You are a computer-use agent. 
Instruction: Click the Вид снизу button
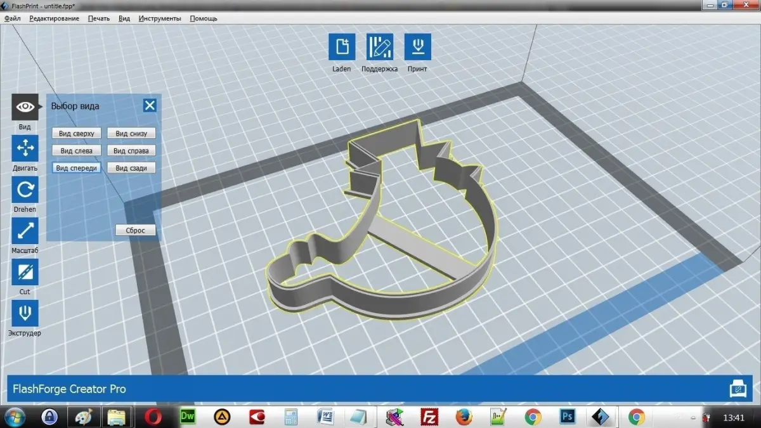pos(131,133)
